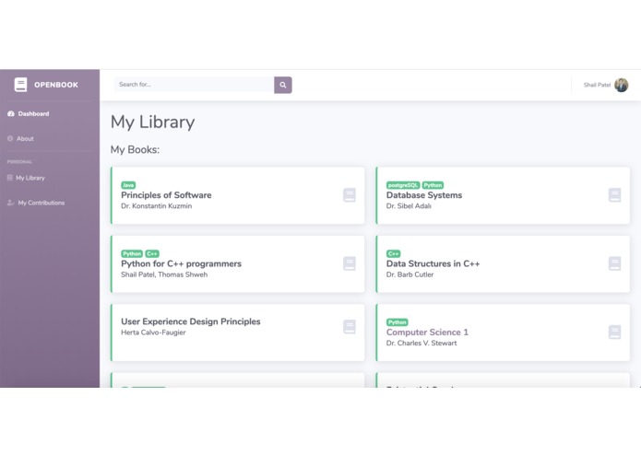Viewport: 641px width, 455px height.
Task: Open Python for C++ programmers title
Action: pos(181,263)
